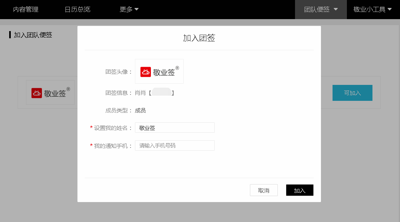This screenshot has height=222, width=400.
Task: Expand the 更多 dropdown in the top bar
Action: pyautogui.click(x=129, y=9)
